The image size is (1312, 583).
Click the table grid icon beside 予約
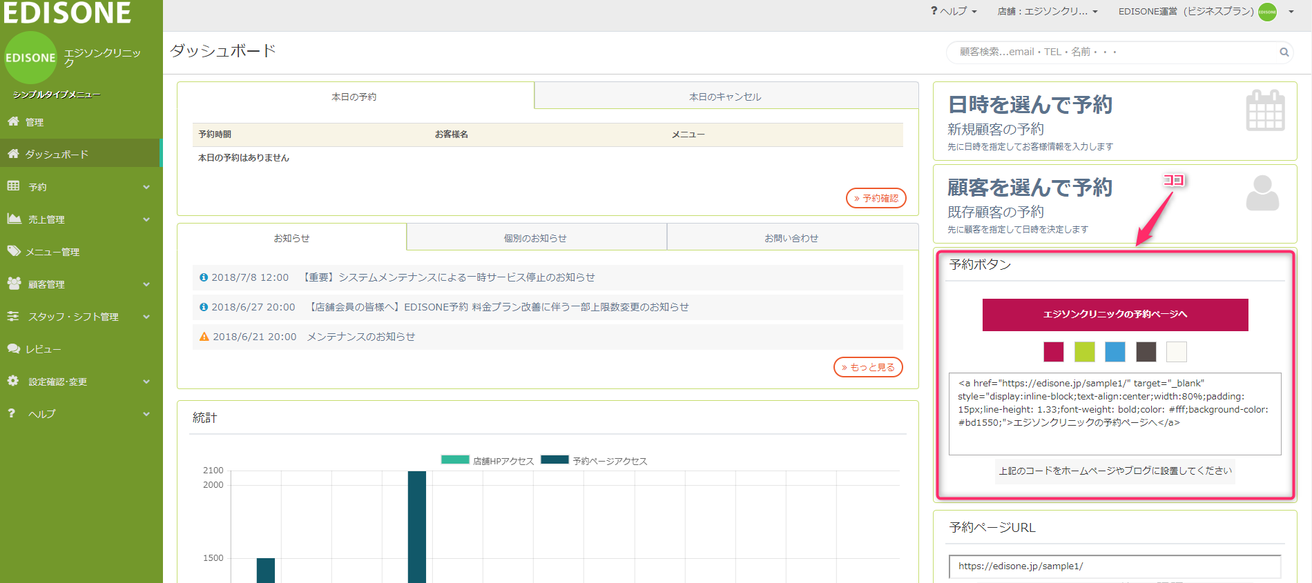13,186
